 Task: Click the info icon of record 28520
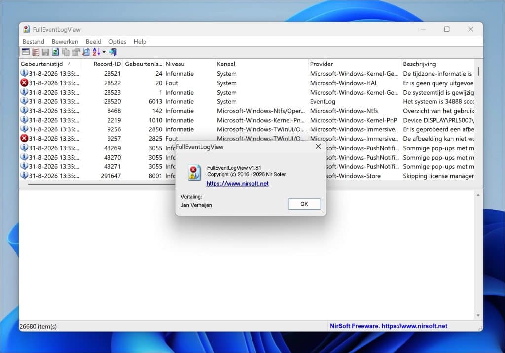24,101
